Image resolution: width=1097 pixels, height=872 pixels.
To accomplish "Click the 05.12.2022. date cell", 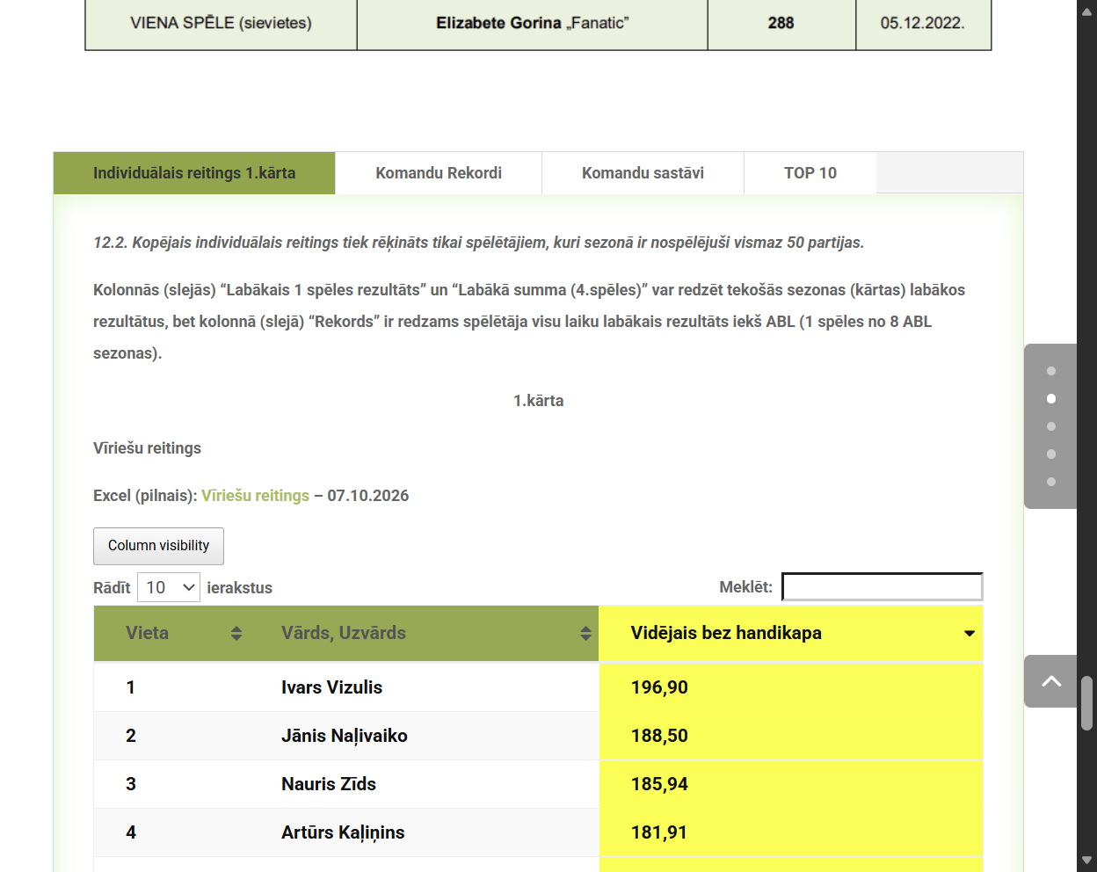I will [923, 24].
